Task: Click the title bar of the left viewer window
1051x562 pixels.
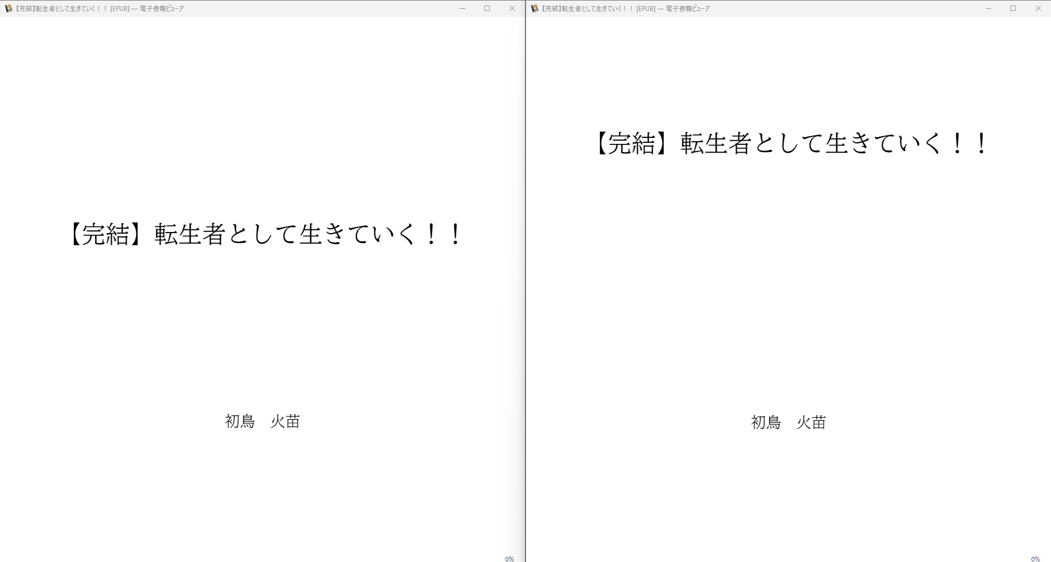Action: tap(274, 8)
